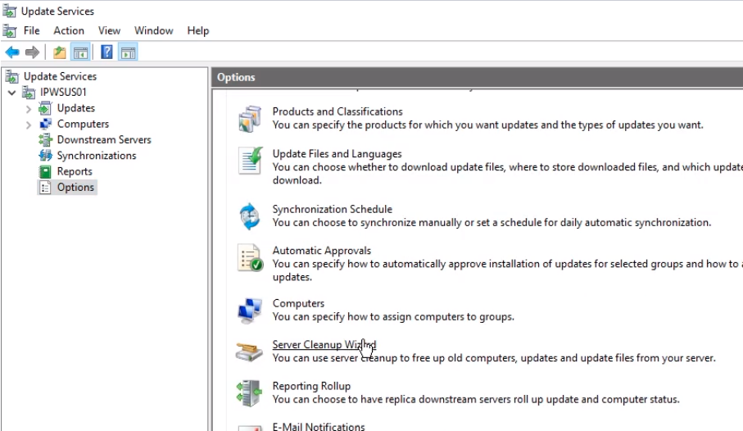Expand the Computers tree node
The image size is (743, 431).
[29, 125]
